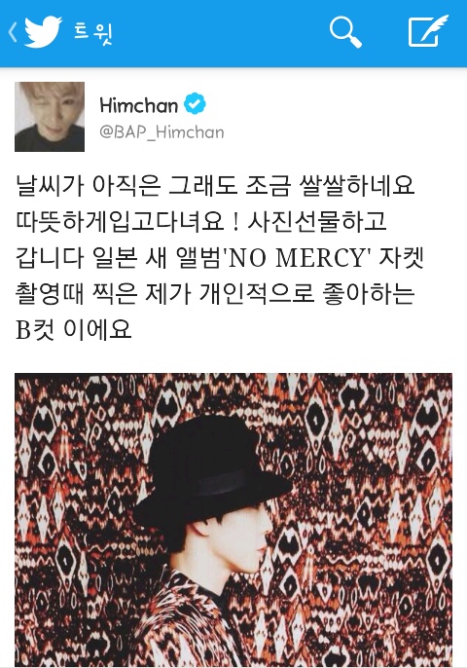Open the @BAP_Himchan handle

coord(162,132)
